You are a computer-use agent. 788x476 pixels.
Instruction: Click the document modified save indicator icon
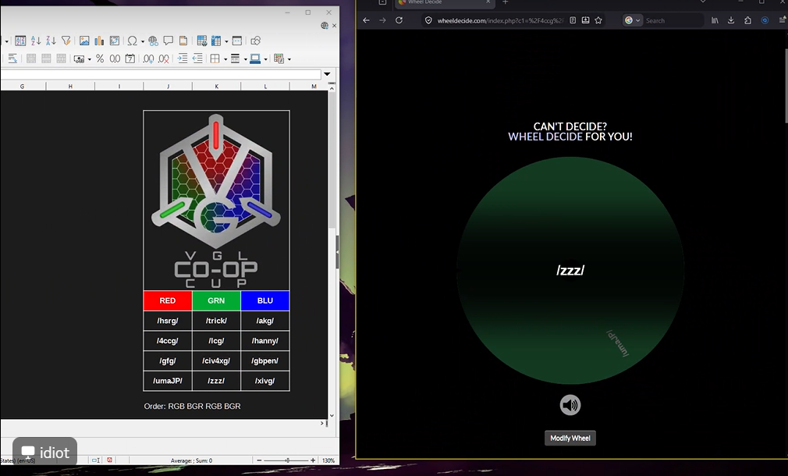coord(109,460)
